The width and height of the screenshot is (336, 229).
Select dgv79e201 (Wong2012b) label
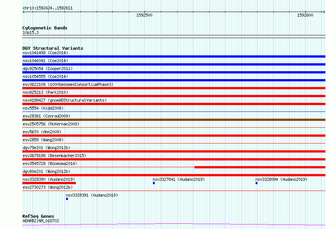46,148
